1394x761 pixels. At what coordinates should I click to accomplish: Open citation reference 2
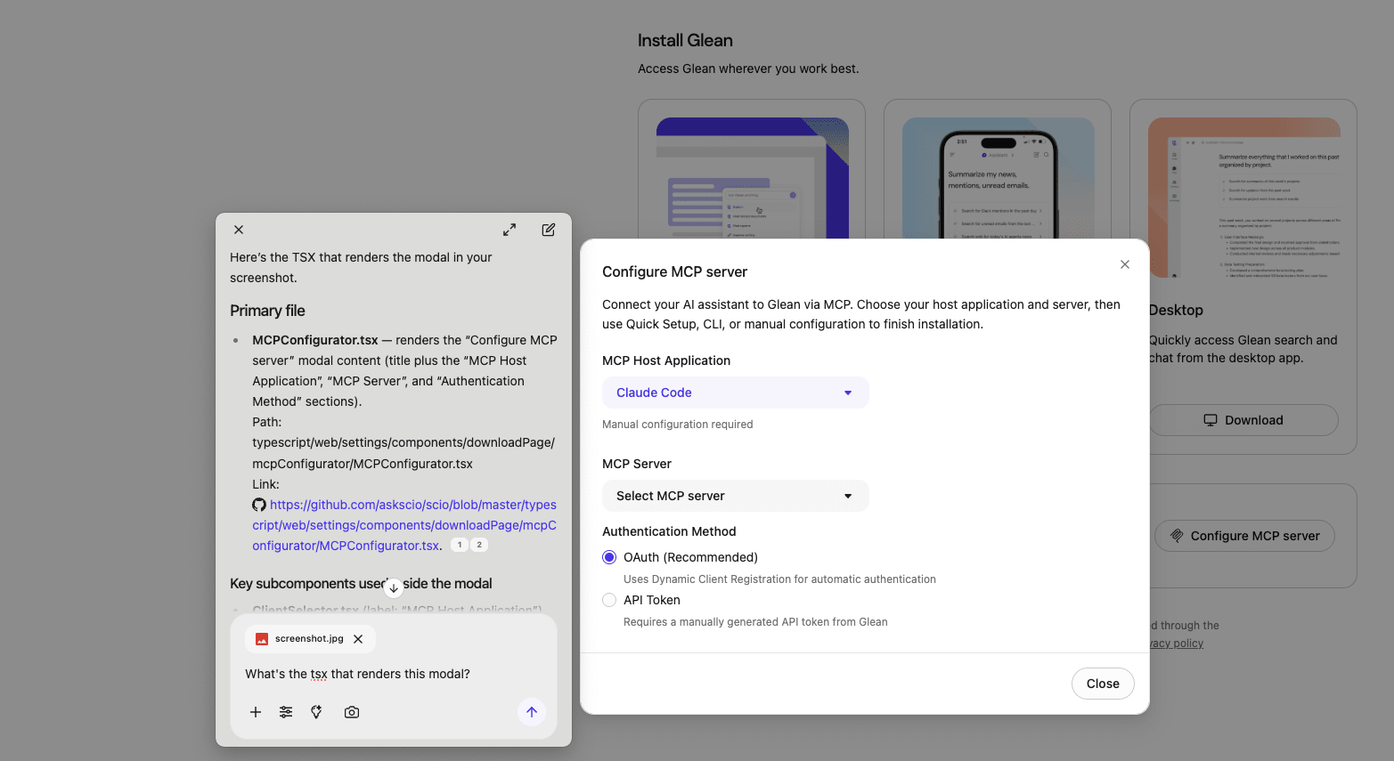point(479,545)
